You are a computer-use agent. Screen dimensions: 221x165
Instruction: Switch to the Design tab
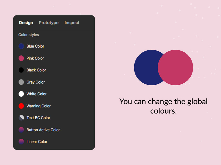[x=26, y=23]
